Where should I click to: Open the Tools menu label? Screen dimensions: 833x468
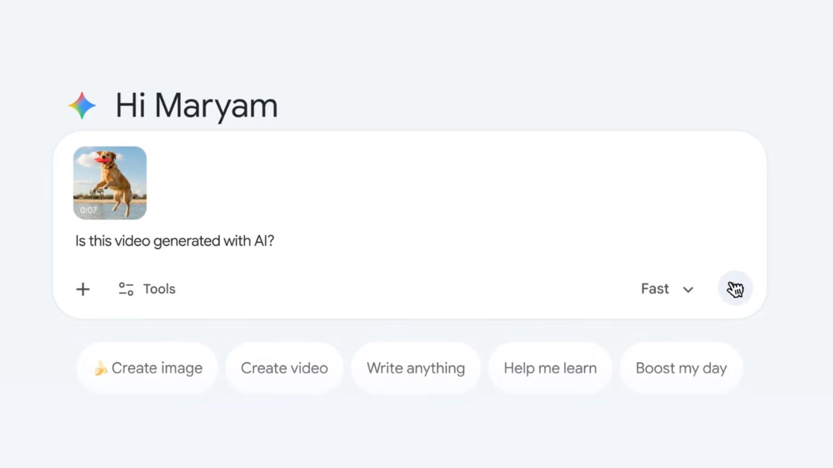(x=159, y=289)
